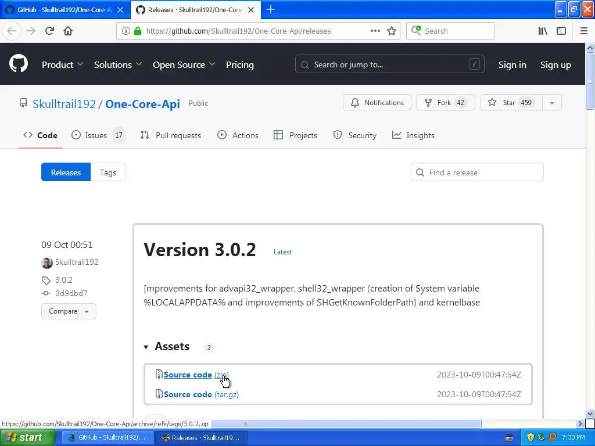Click Sign in
Screen dimensions: 595x446
tap(512, 65)
